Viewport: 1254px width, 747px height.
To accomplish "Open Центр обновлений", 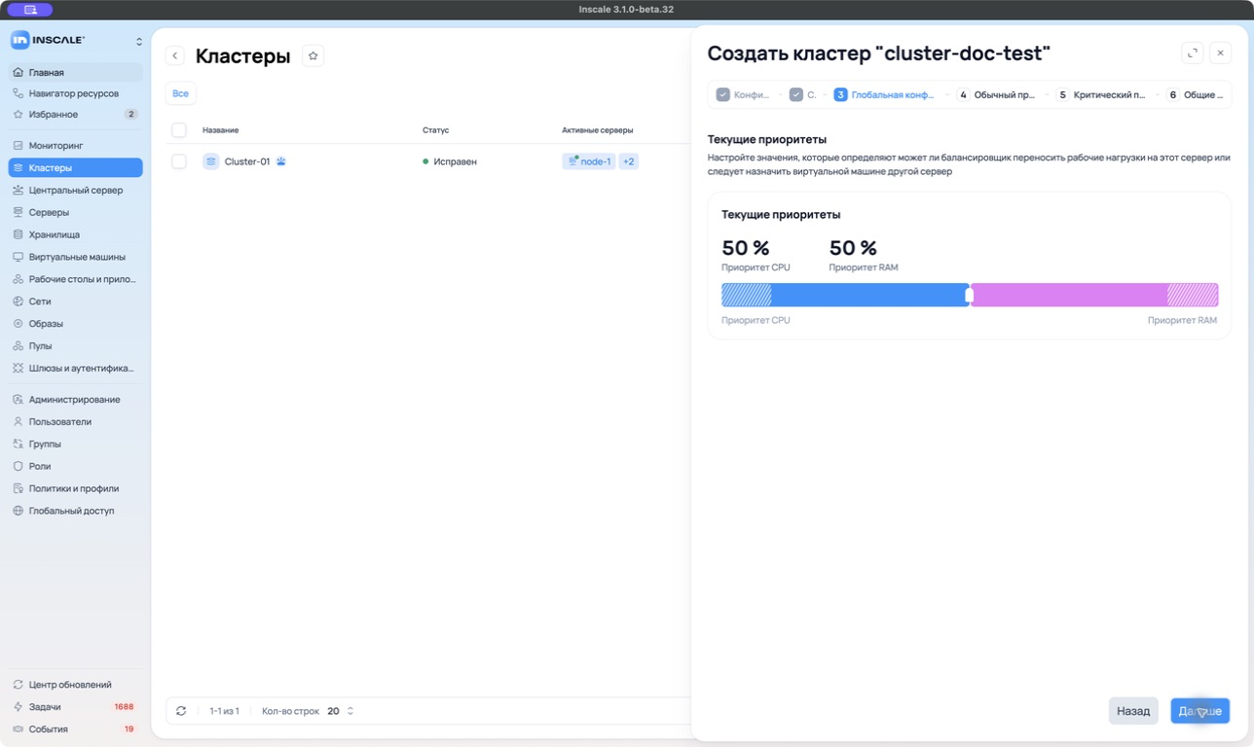I will click(75, 685).
